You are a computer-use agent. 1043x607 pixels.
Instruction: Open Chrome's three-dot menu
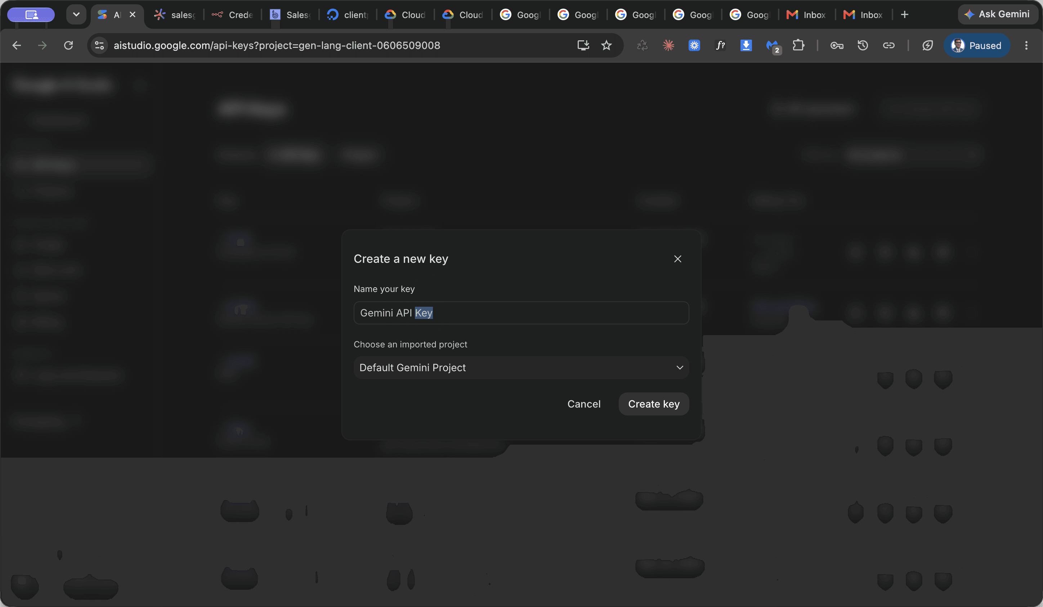tap(1026, 45)
